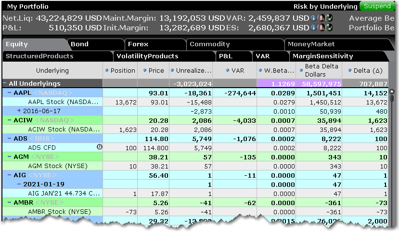
Task: Sort by the Delta (Δ) column header
Action: coord(365,70)
